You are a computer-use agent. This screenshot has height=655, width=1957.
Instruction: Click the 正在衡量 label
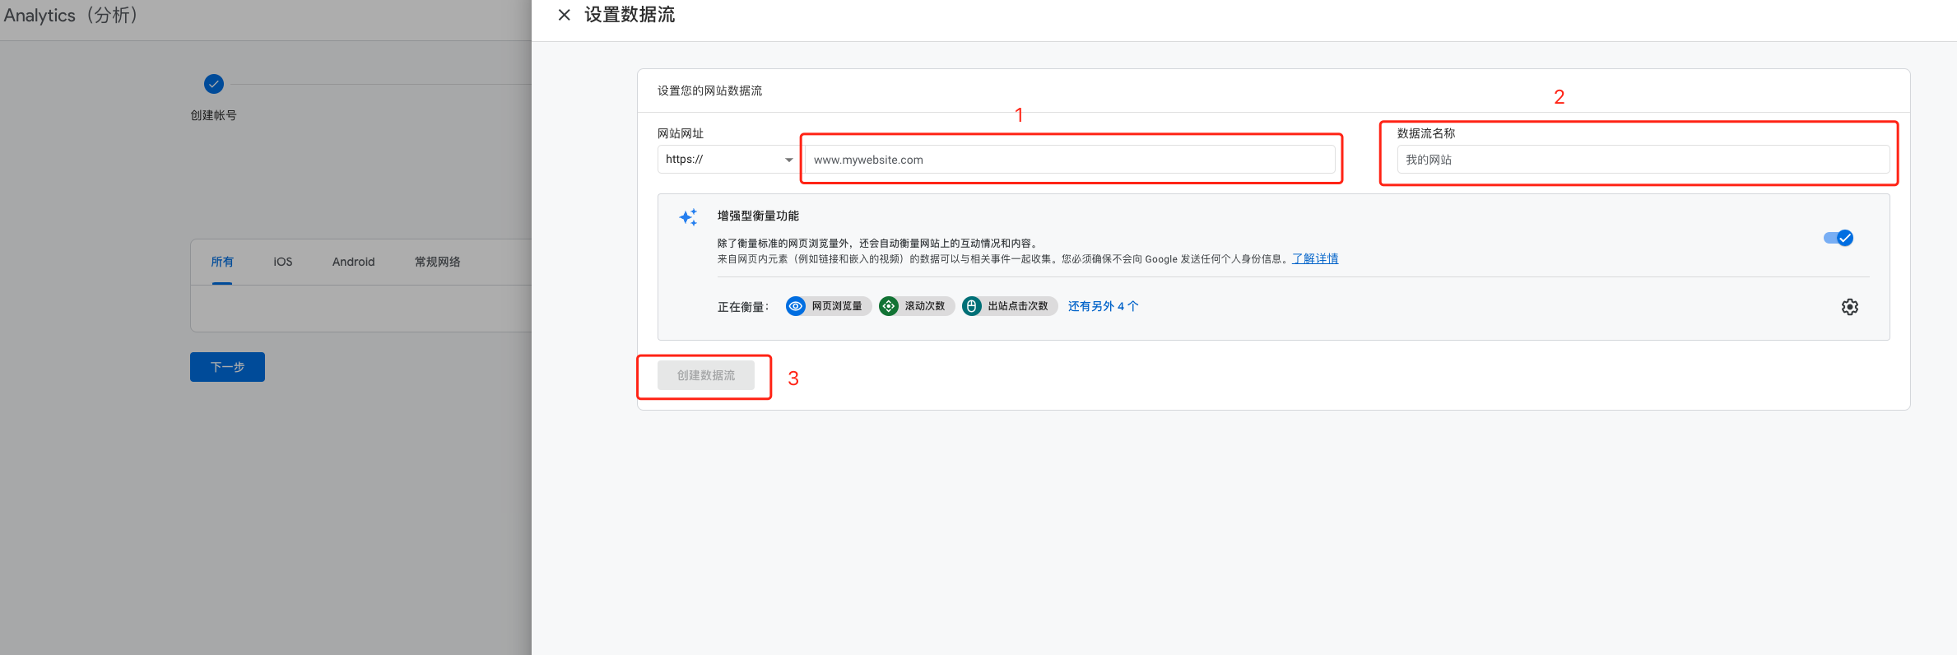tap(743, 307)
